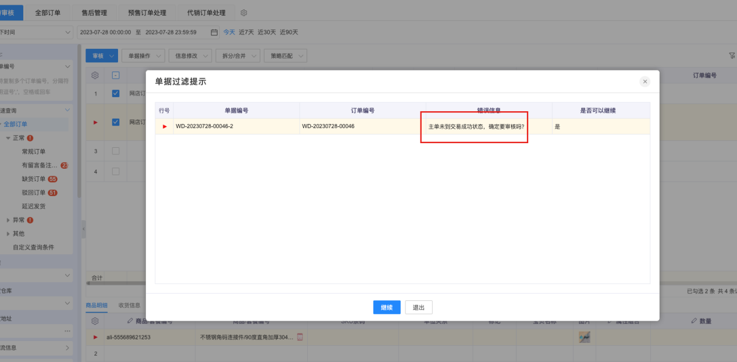
Task: Collapse the sidebar with the splitter handle
Action: coord(83,229)
